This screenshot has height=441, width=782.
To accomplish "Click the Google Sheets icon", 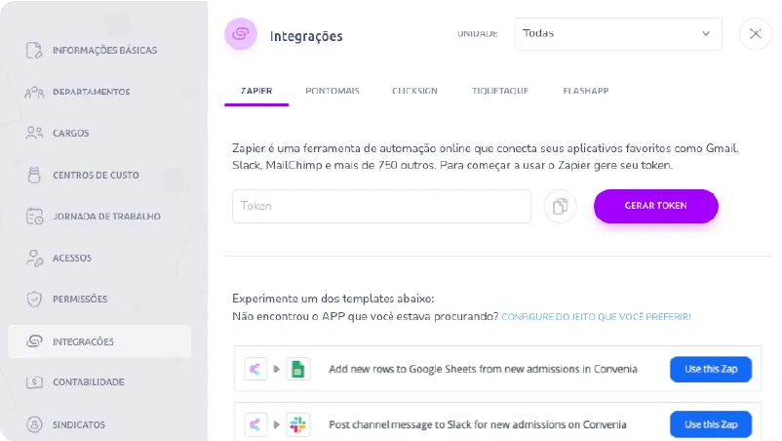I will [297, 369].
